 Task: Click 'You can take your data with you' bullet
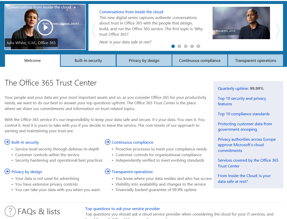tap(57, 190)
